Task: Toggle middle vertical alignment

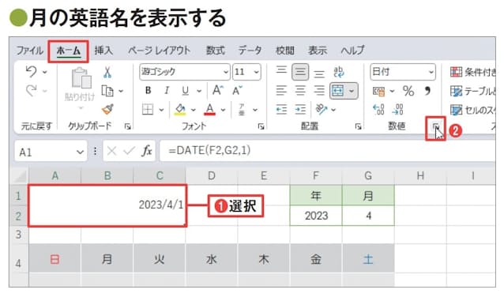Action: [x=300, y=72]
